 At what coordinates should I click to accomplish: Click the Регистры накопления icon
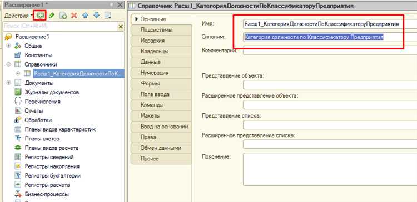tap(18, 166)
